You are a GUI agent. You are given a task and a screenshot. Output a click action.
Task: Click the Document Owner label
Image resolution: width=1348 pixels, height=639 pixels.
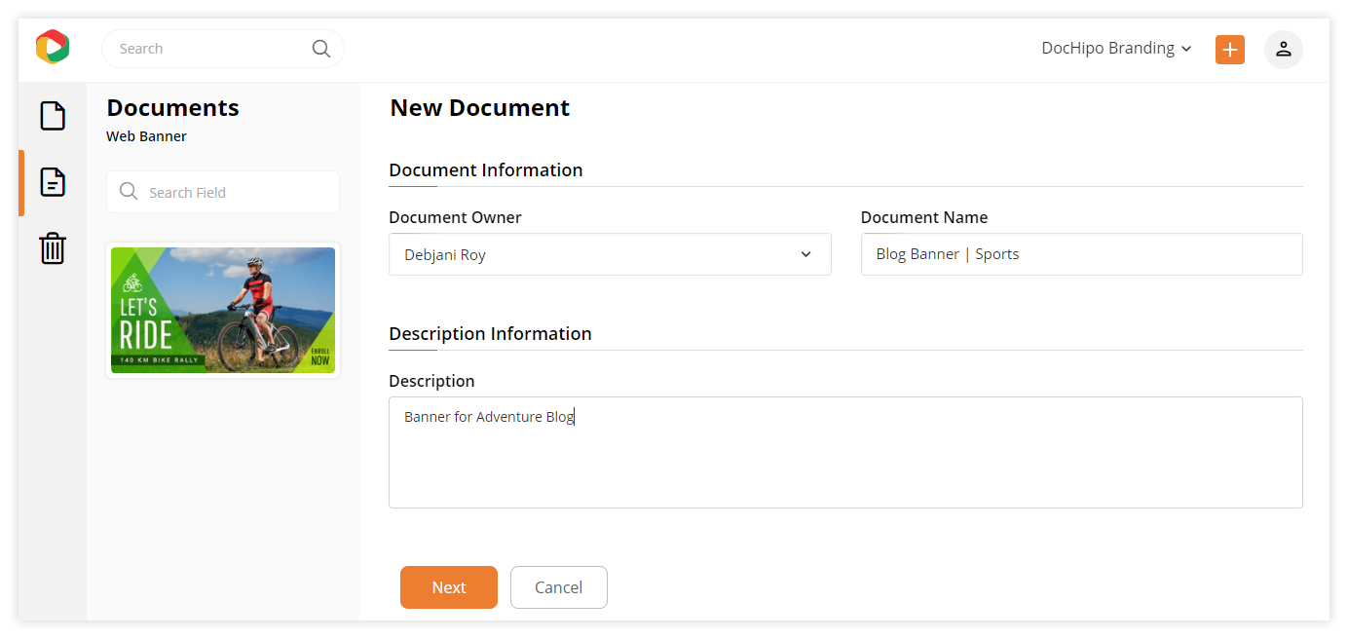[455, 217]
